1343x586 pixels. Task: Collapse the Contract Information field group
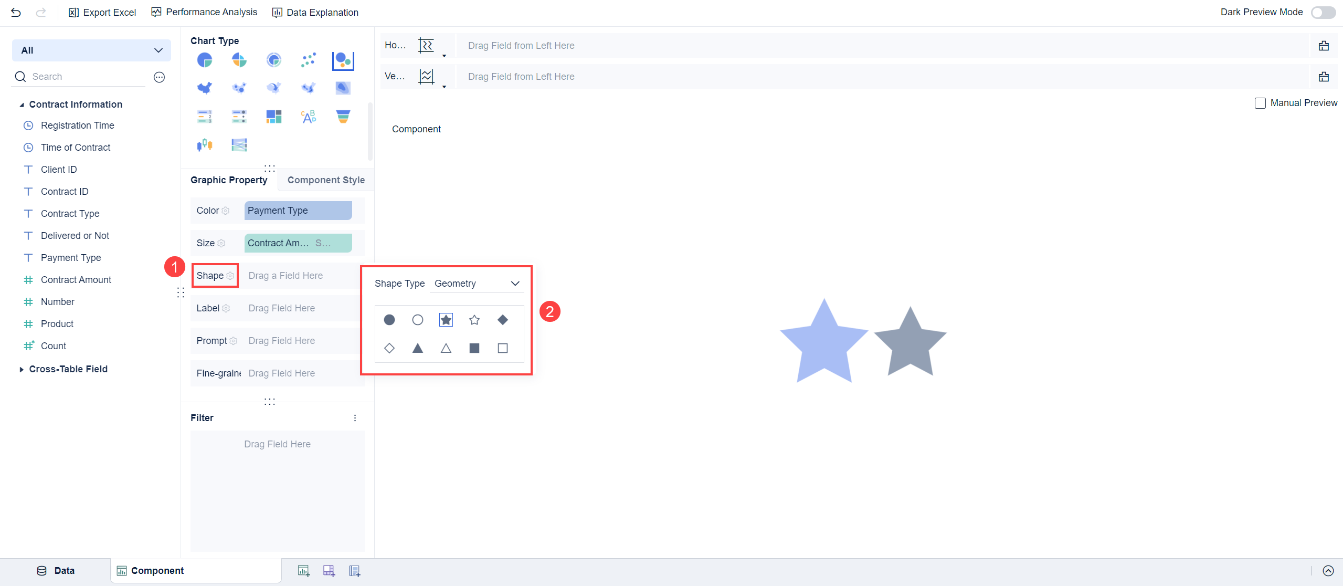22,104
